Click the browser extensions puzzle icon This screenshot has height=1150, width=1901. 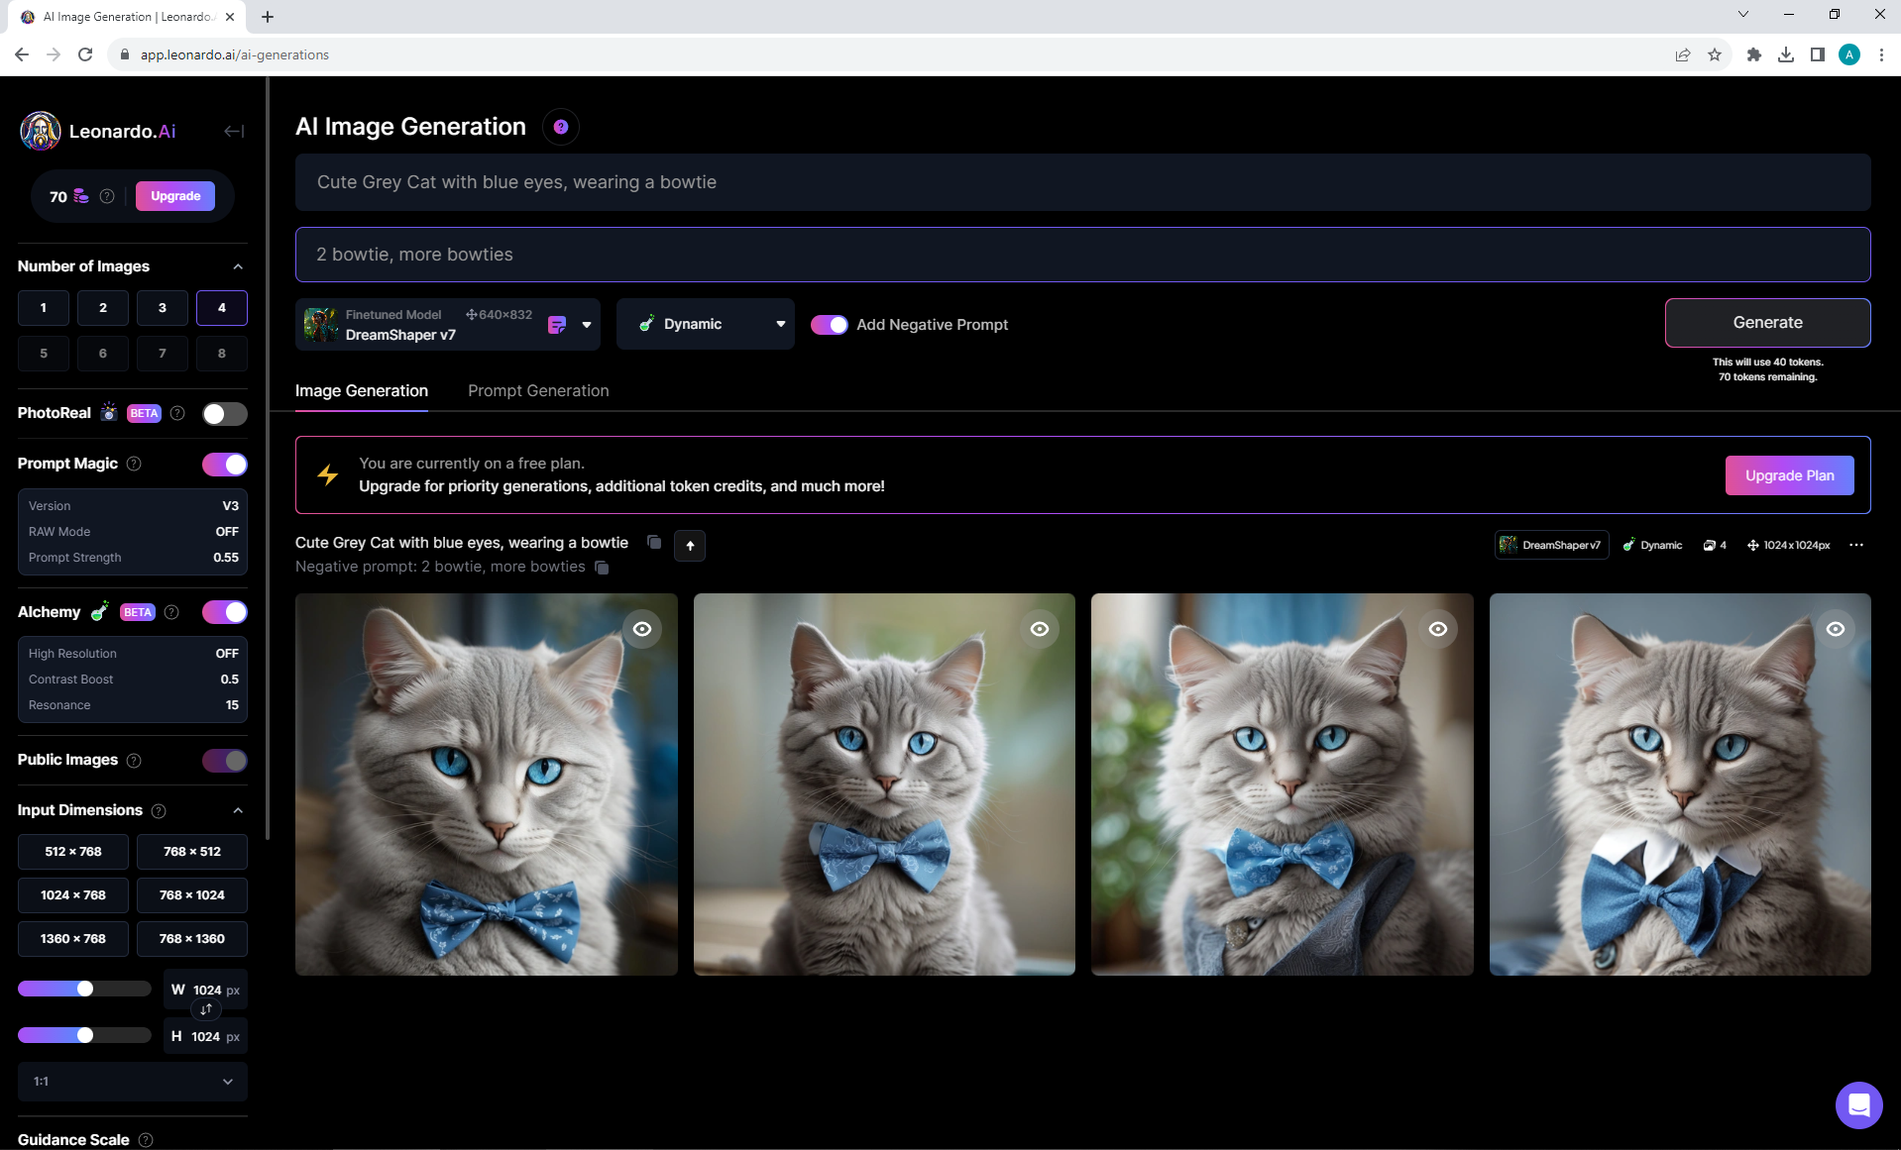pos(1754,55)
